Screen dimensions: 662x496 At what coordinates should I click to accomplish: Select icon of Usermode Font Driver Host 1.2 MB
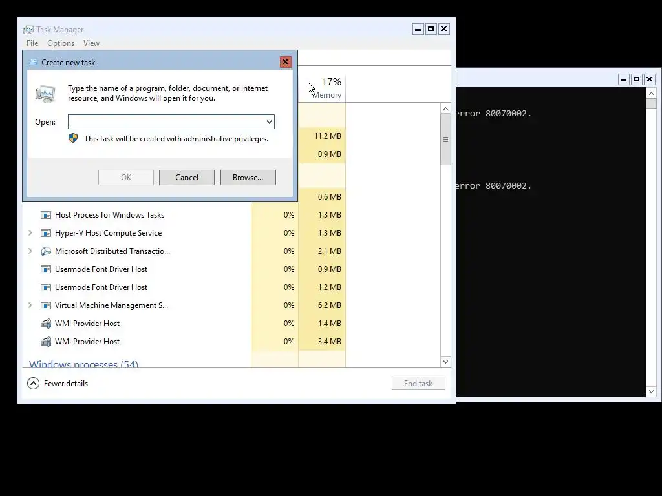[x=46, y=287]
